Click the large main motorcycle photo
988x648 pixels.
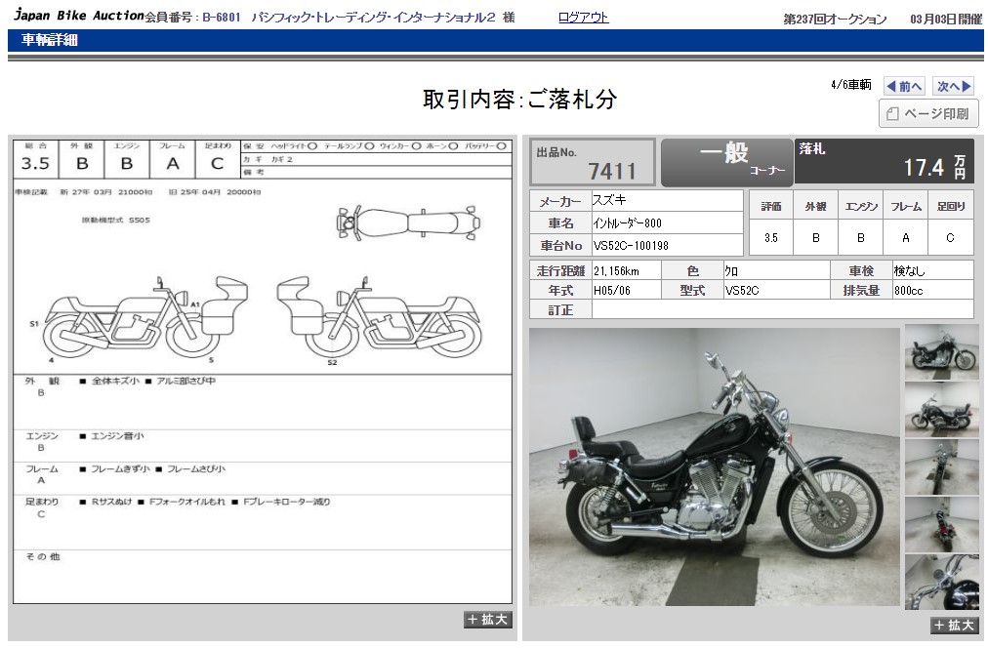(714, 466)
